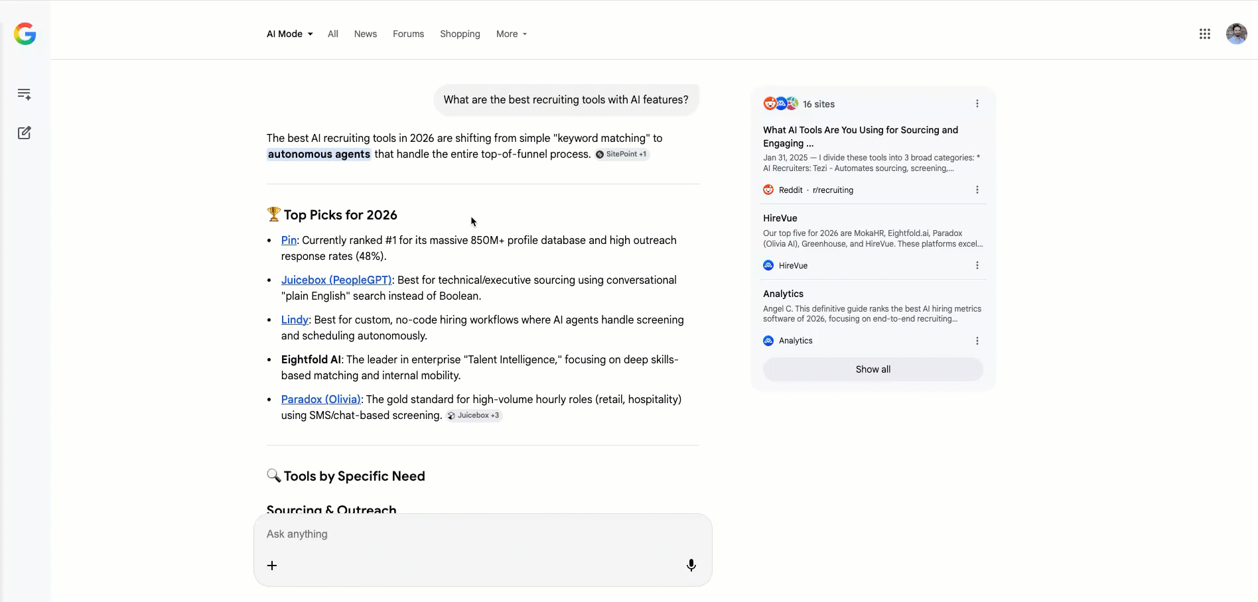Switch to the Shopping tab
Screen dimensions: 1258x602
[x=460, y=34]
